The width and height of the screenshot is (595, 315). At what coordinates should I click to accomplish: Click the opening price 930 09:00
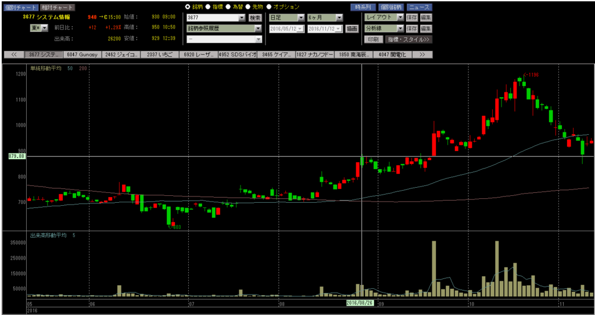tap(163, 17)
